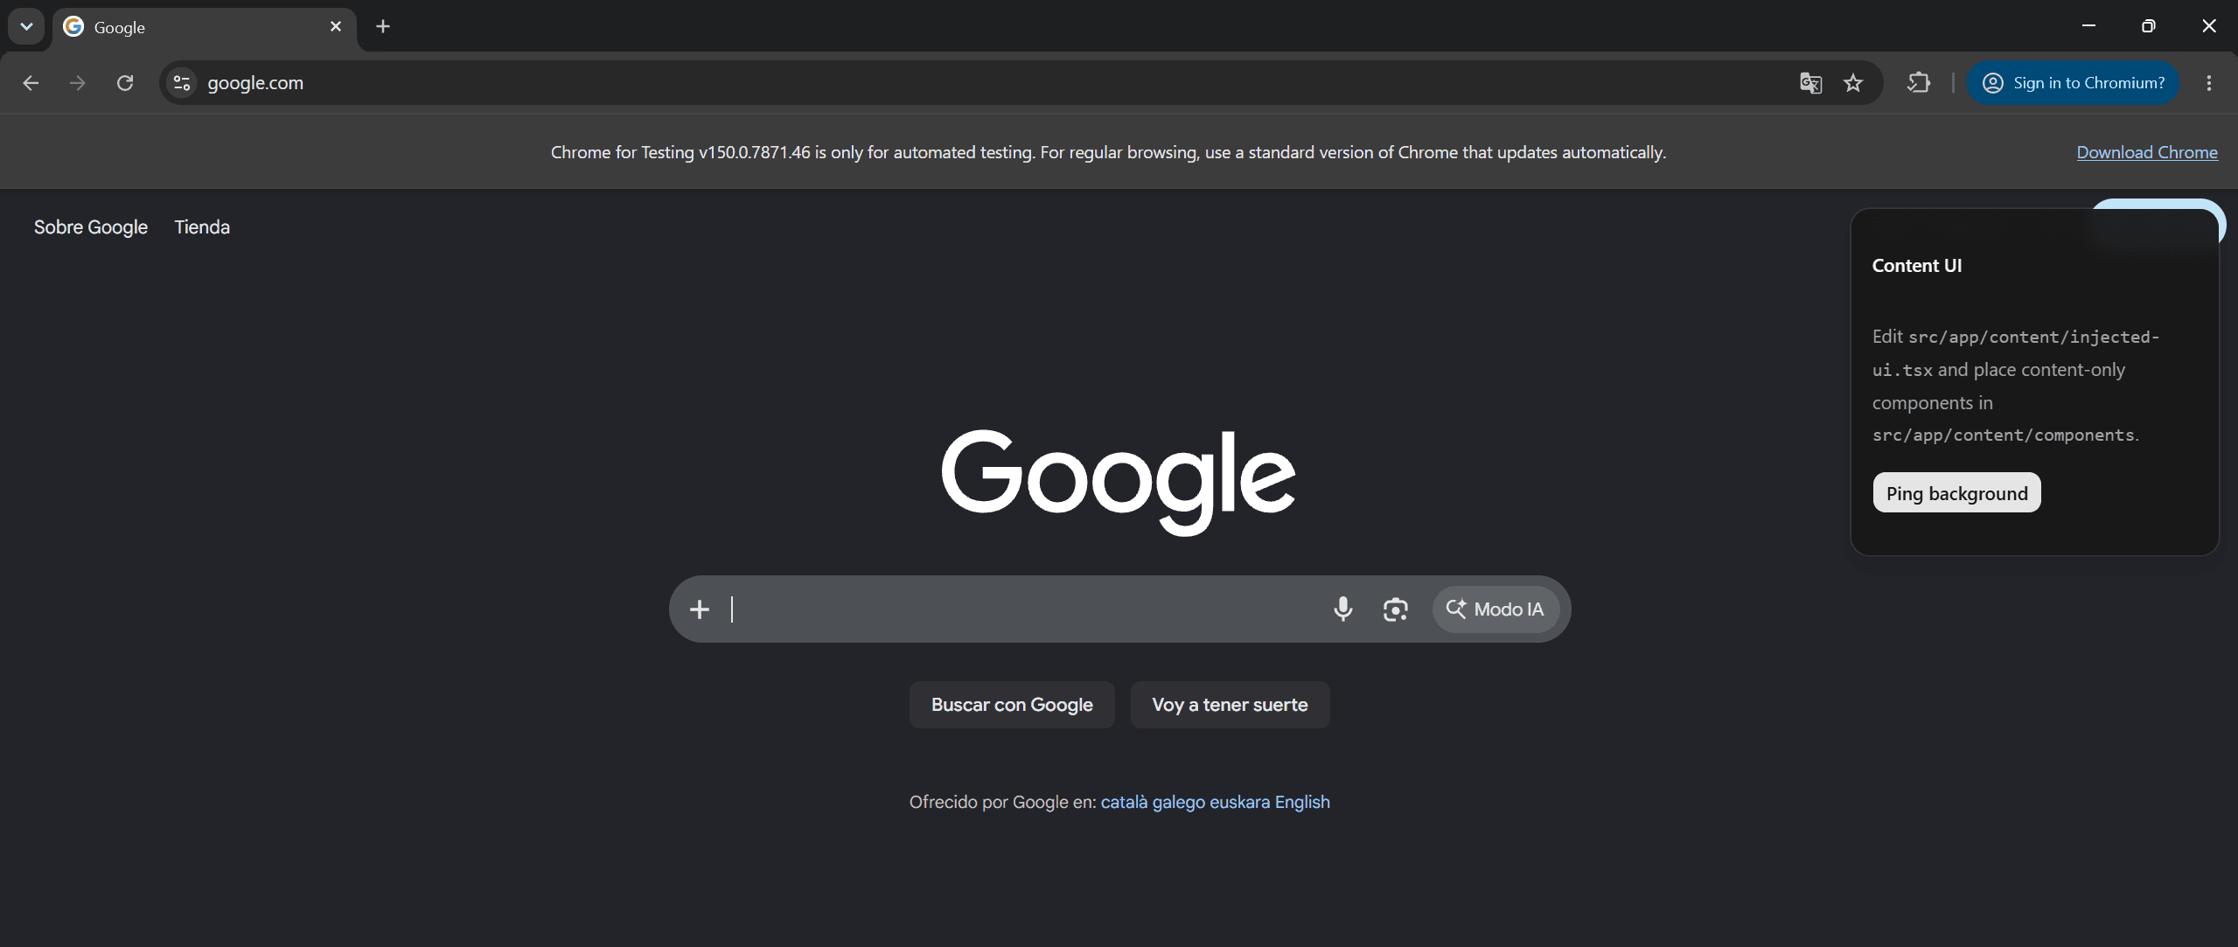Viewport: 2238px width, 947px height.
Task: Open a new tab with plus button
Action: point(383,26)
